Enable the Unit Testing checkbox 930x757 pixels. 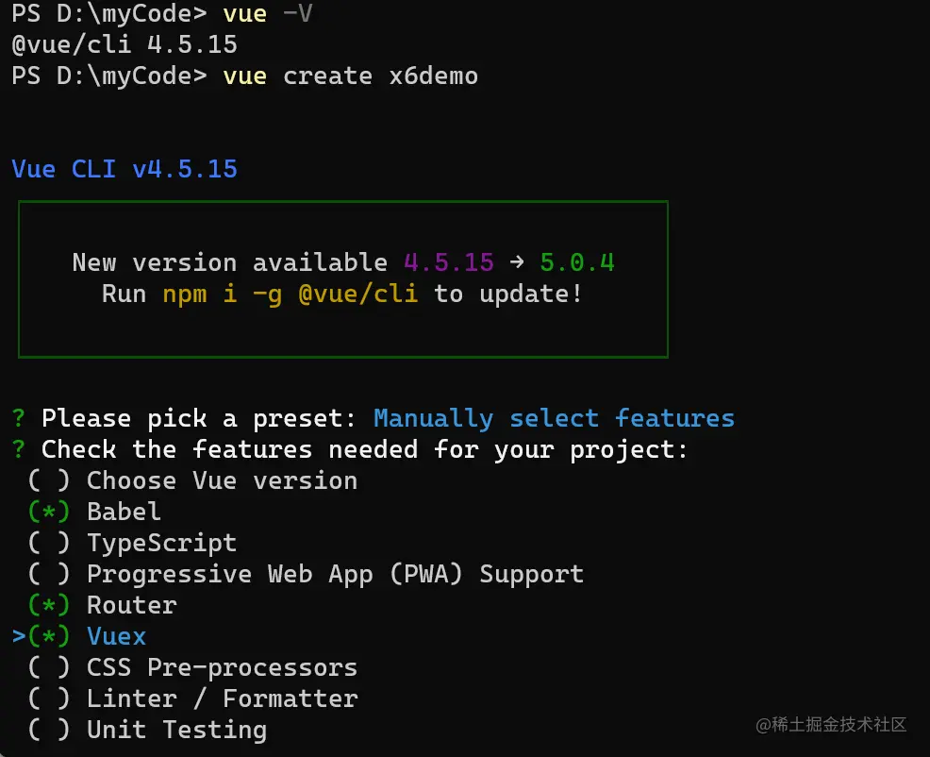click(x=49, y=730)
